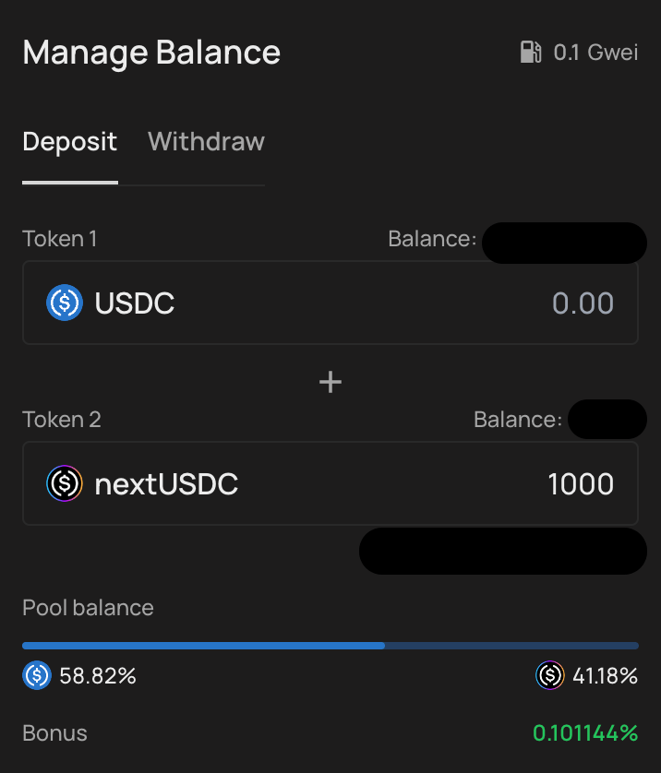Click the plus icon between the token fields

330,382
